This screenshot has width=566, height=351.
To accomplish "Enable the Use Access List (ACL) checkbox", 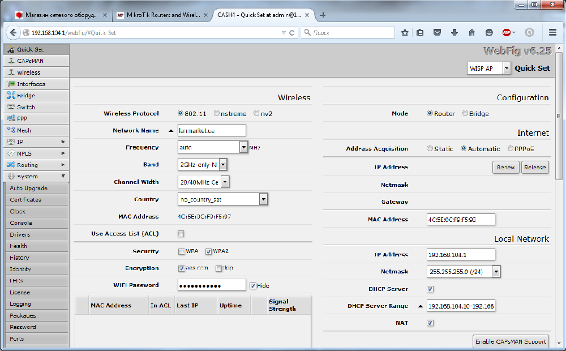I will (181, 234).
